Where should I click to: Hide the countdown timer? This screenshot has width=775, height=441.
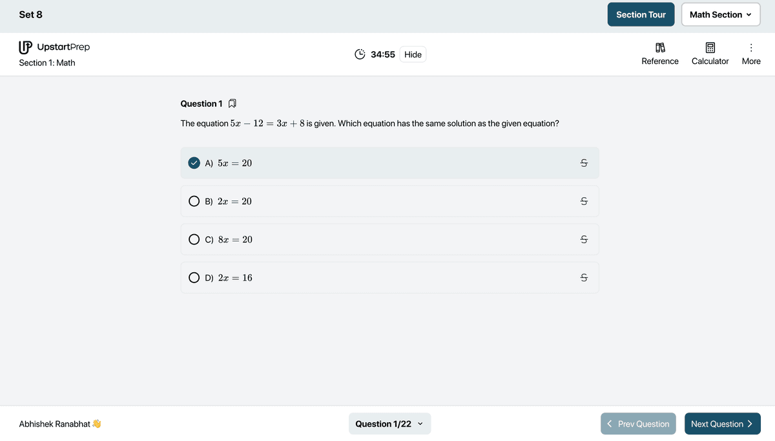[413, 54]
